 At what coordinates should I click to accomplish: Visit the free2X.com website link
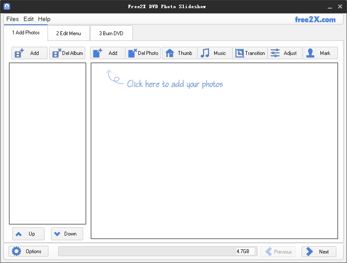(315, 19)
